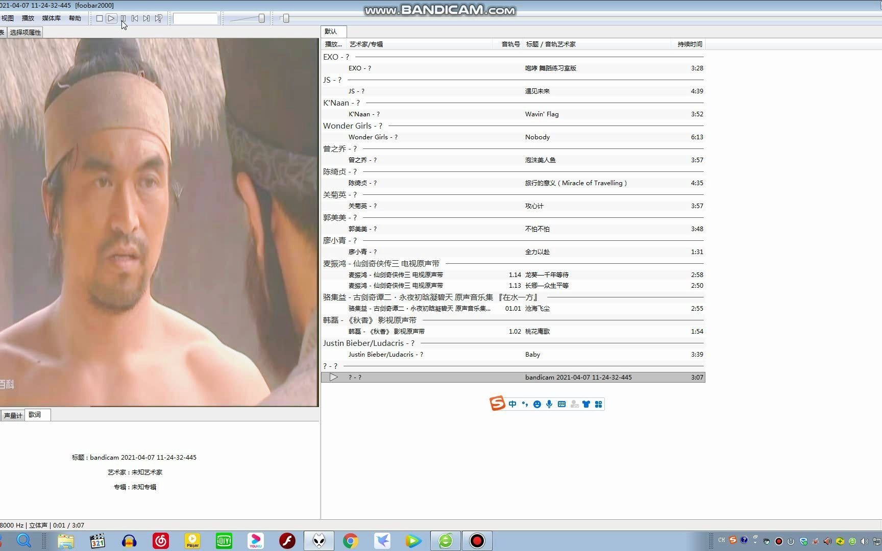Open Youku app on taskbar

pos(256,541)
